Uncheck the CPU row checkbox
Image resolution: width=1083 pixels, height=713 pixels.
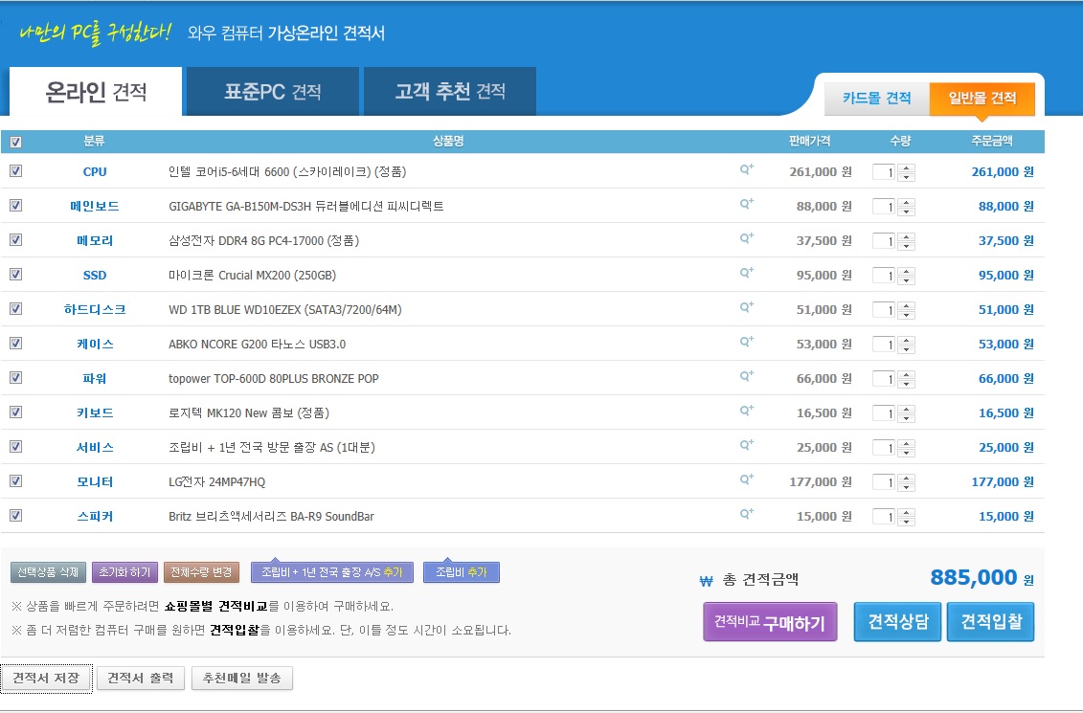[15, 171]
